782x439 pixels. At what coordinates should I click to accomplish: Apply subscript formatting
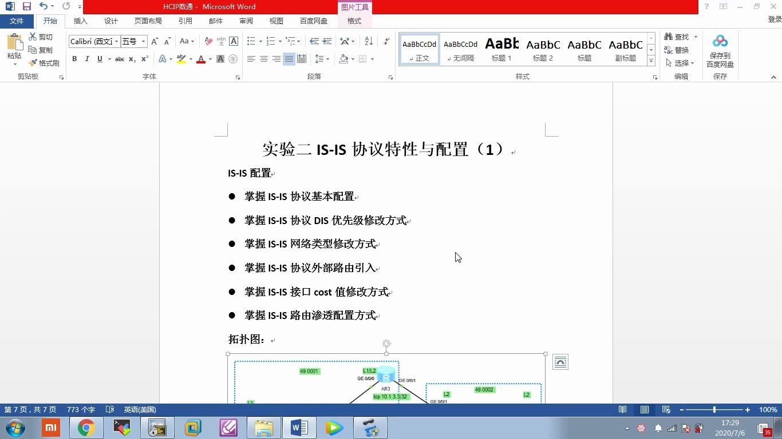[132, 59]
